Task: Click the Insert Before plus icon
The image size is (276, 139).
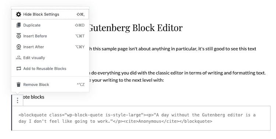Action: click(18, 36)
